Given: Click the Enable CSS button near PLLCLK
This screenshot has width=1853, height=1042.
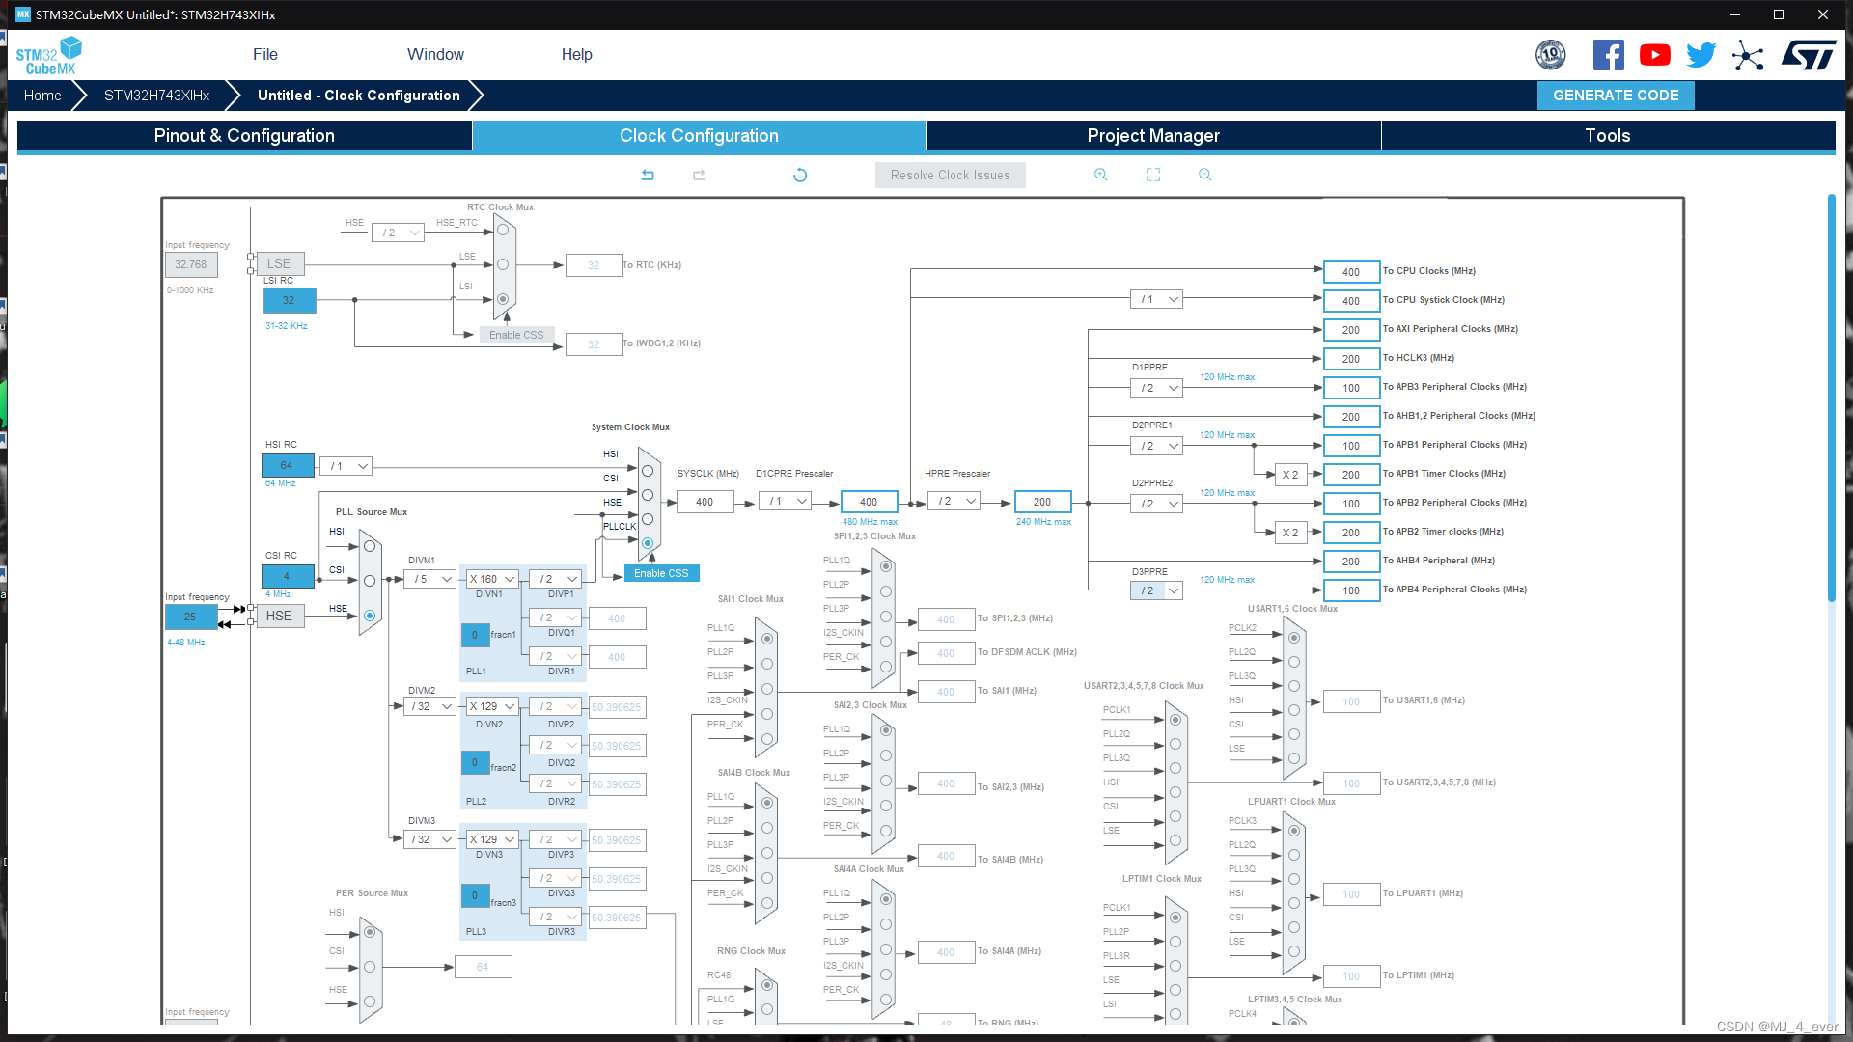Looking at the screenshot, I should click(661, 573).
